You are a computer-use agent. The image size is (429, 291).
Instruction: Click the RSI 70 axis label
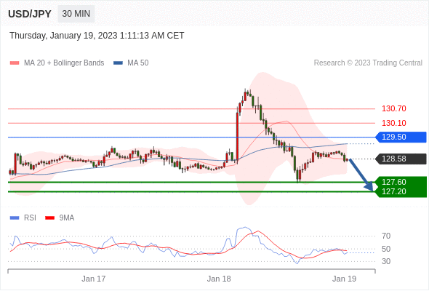(386, 236)
